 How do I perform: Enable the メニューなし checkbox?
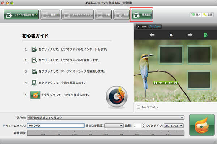(139, 107)
